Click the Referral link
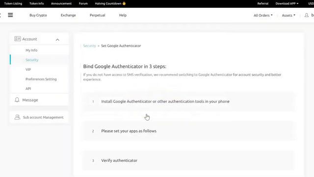 263,3
